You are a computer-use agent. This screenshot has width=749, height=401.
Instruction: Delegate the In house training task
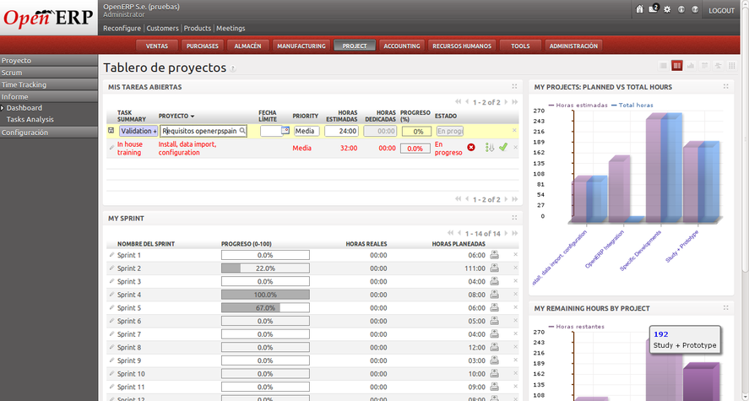click(489, 148)
